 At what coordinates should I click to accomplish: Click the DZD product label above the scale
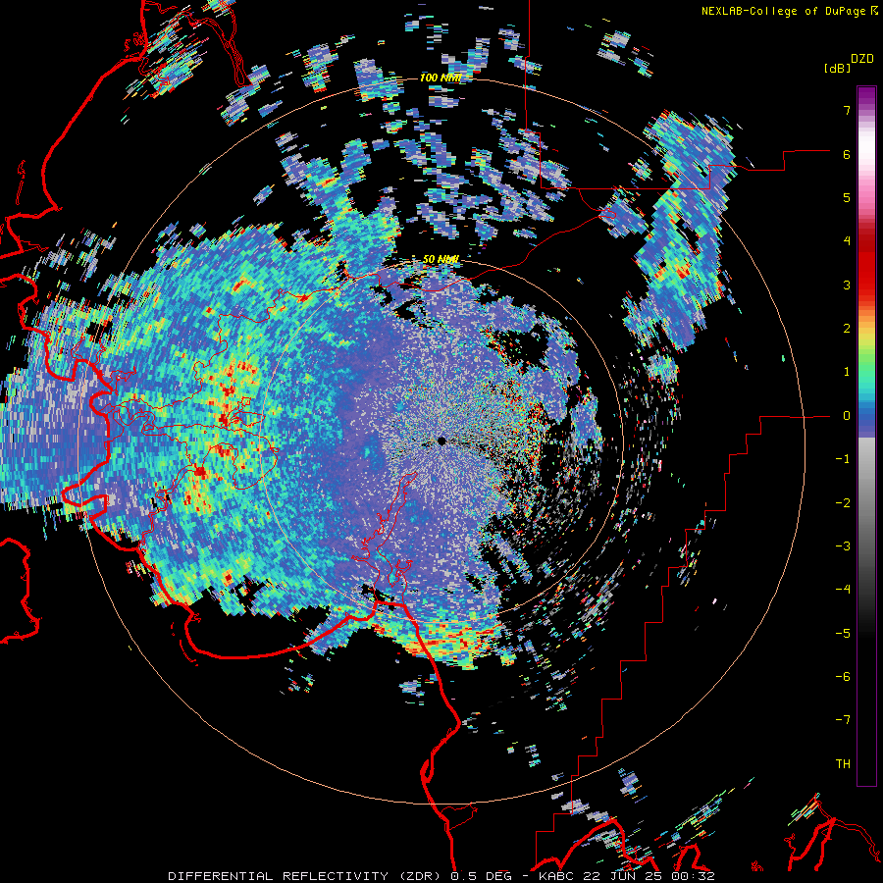pyautogui.click(x=862, y=59)
